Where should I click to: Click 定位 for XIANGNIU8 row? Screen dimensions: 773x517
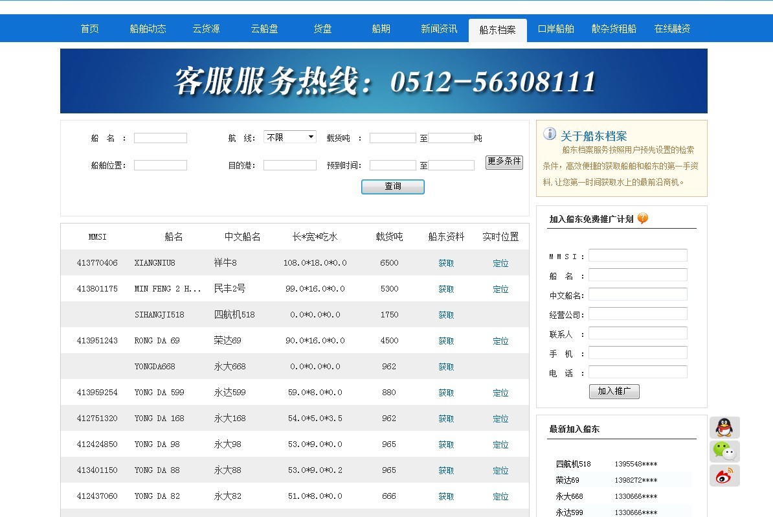point(500,263)
